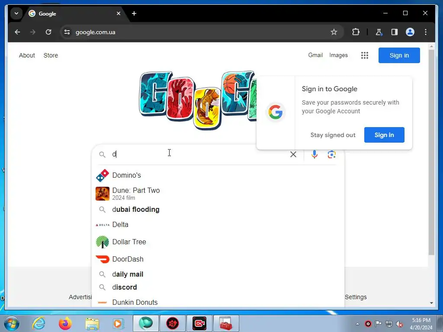Open the Windows Start menu
The width and height of the screenshot is (443, 332).
11,323
